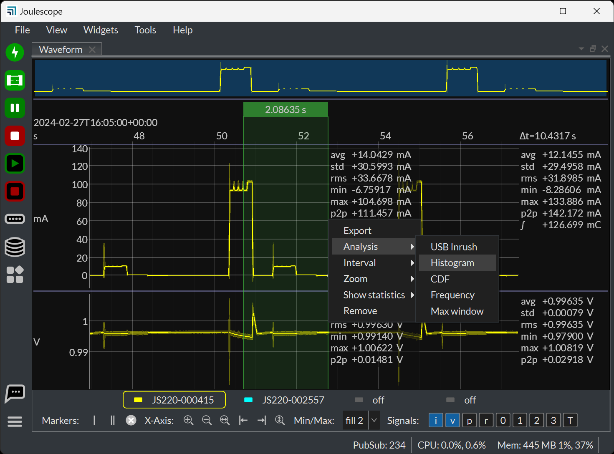Pause streaming with the green pause icon

[15, 108]
